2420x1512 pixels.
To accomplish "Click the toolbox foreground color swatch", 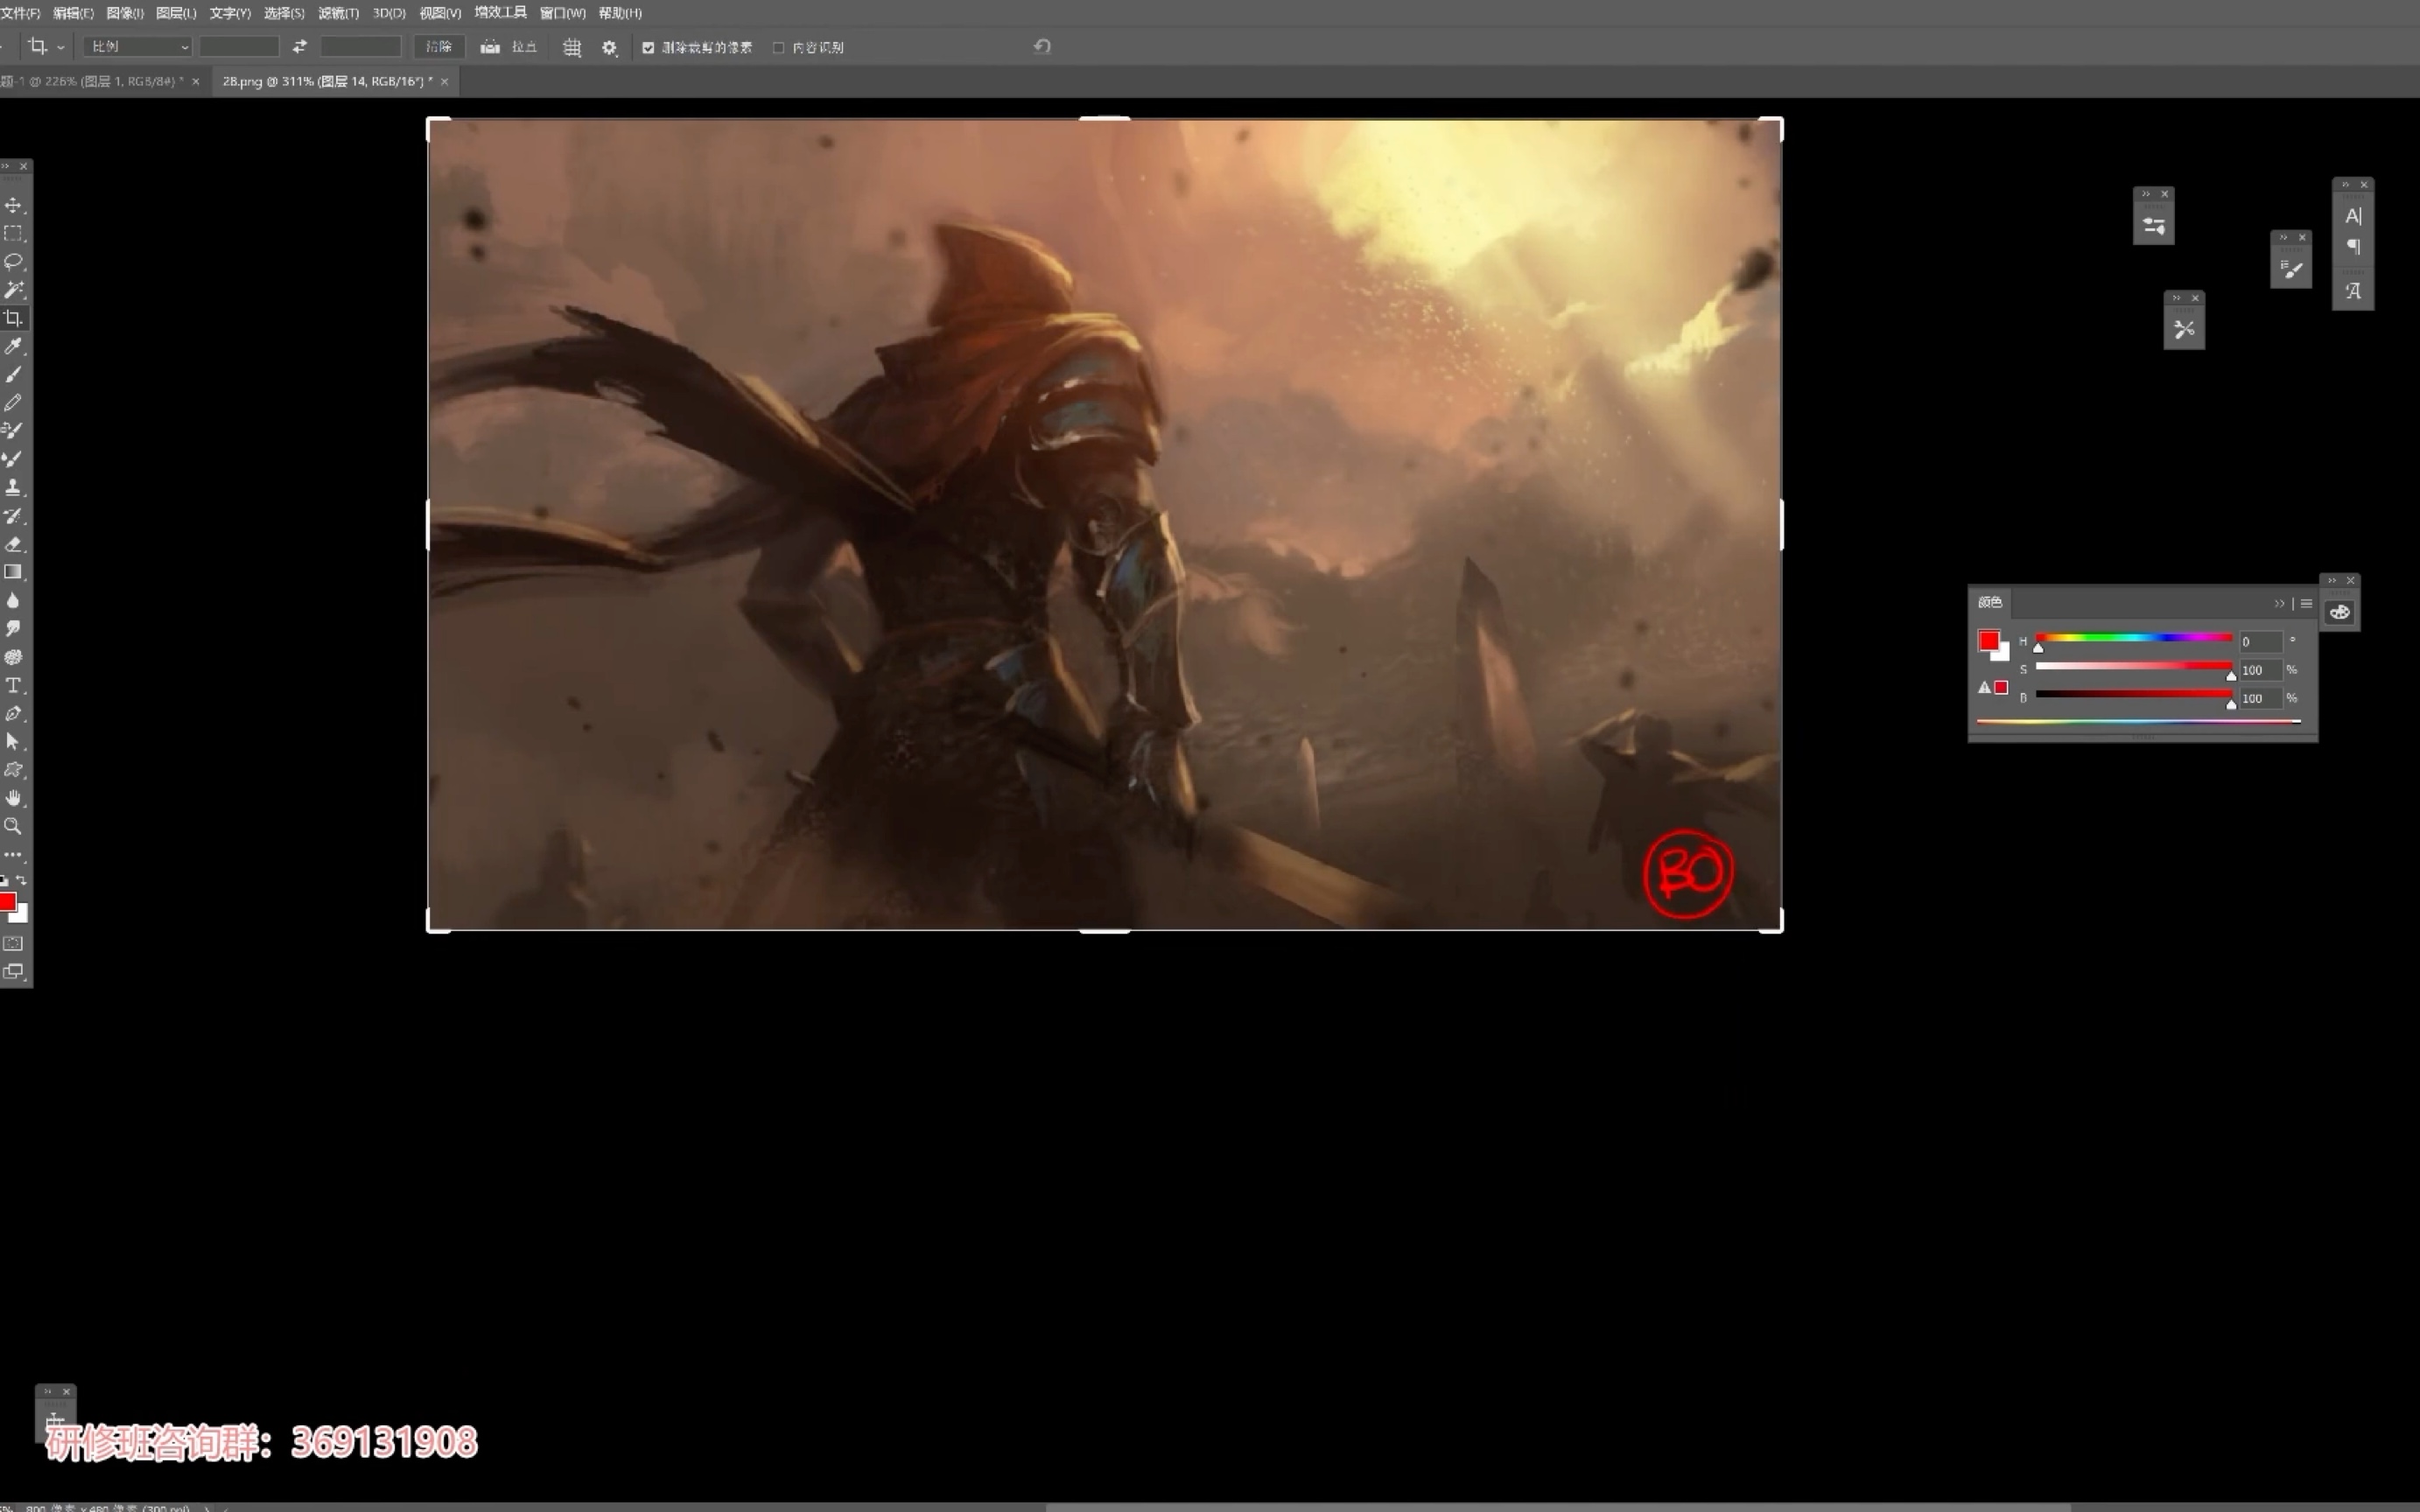I will (x=8, y=902).
